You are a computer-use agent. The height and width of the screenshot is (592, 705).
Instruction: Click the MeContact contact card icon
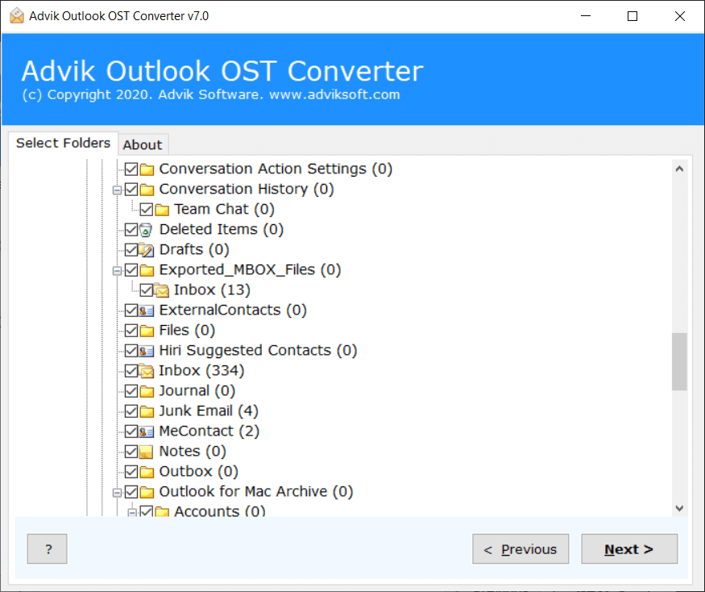click(147, 431)
